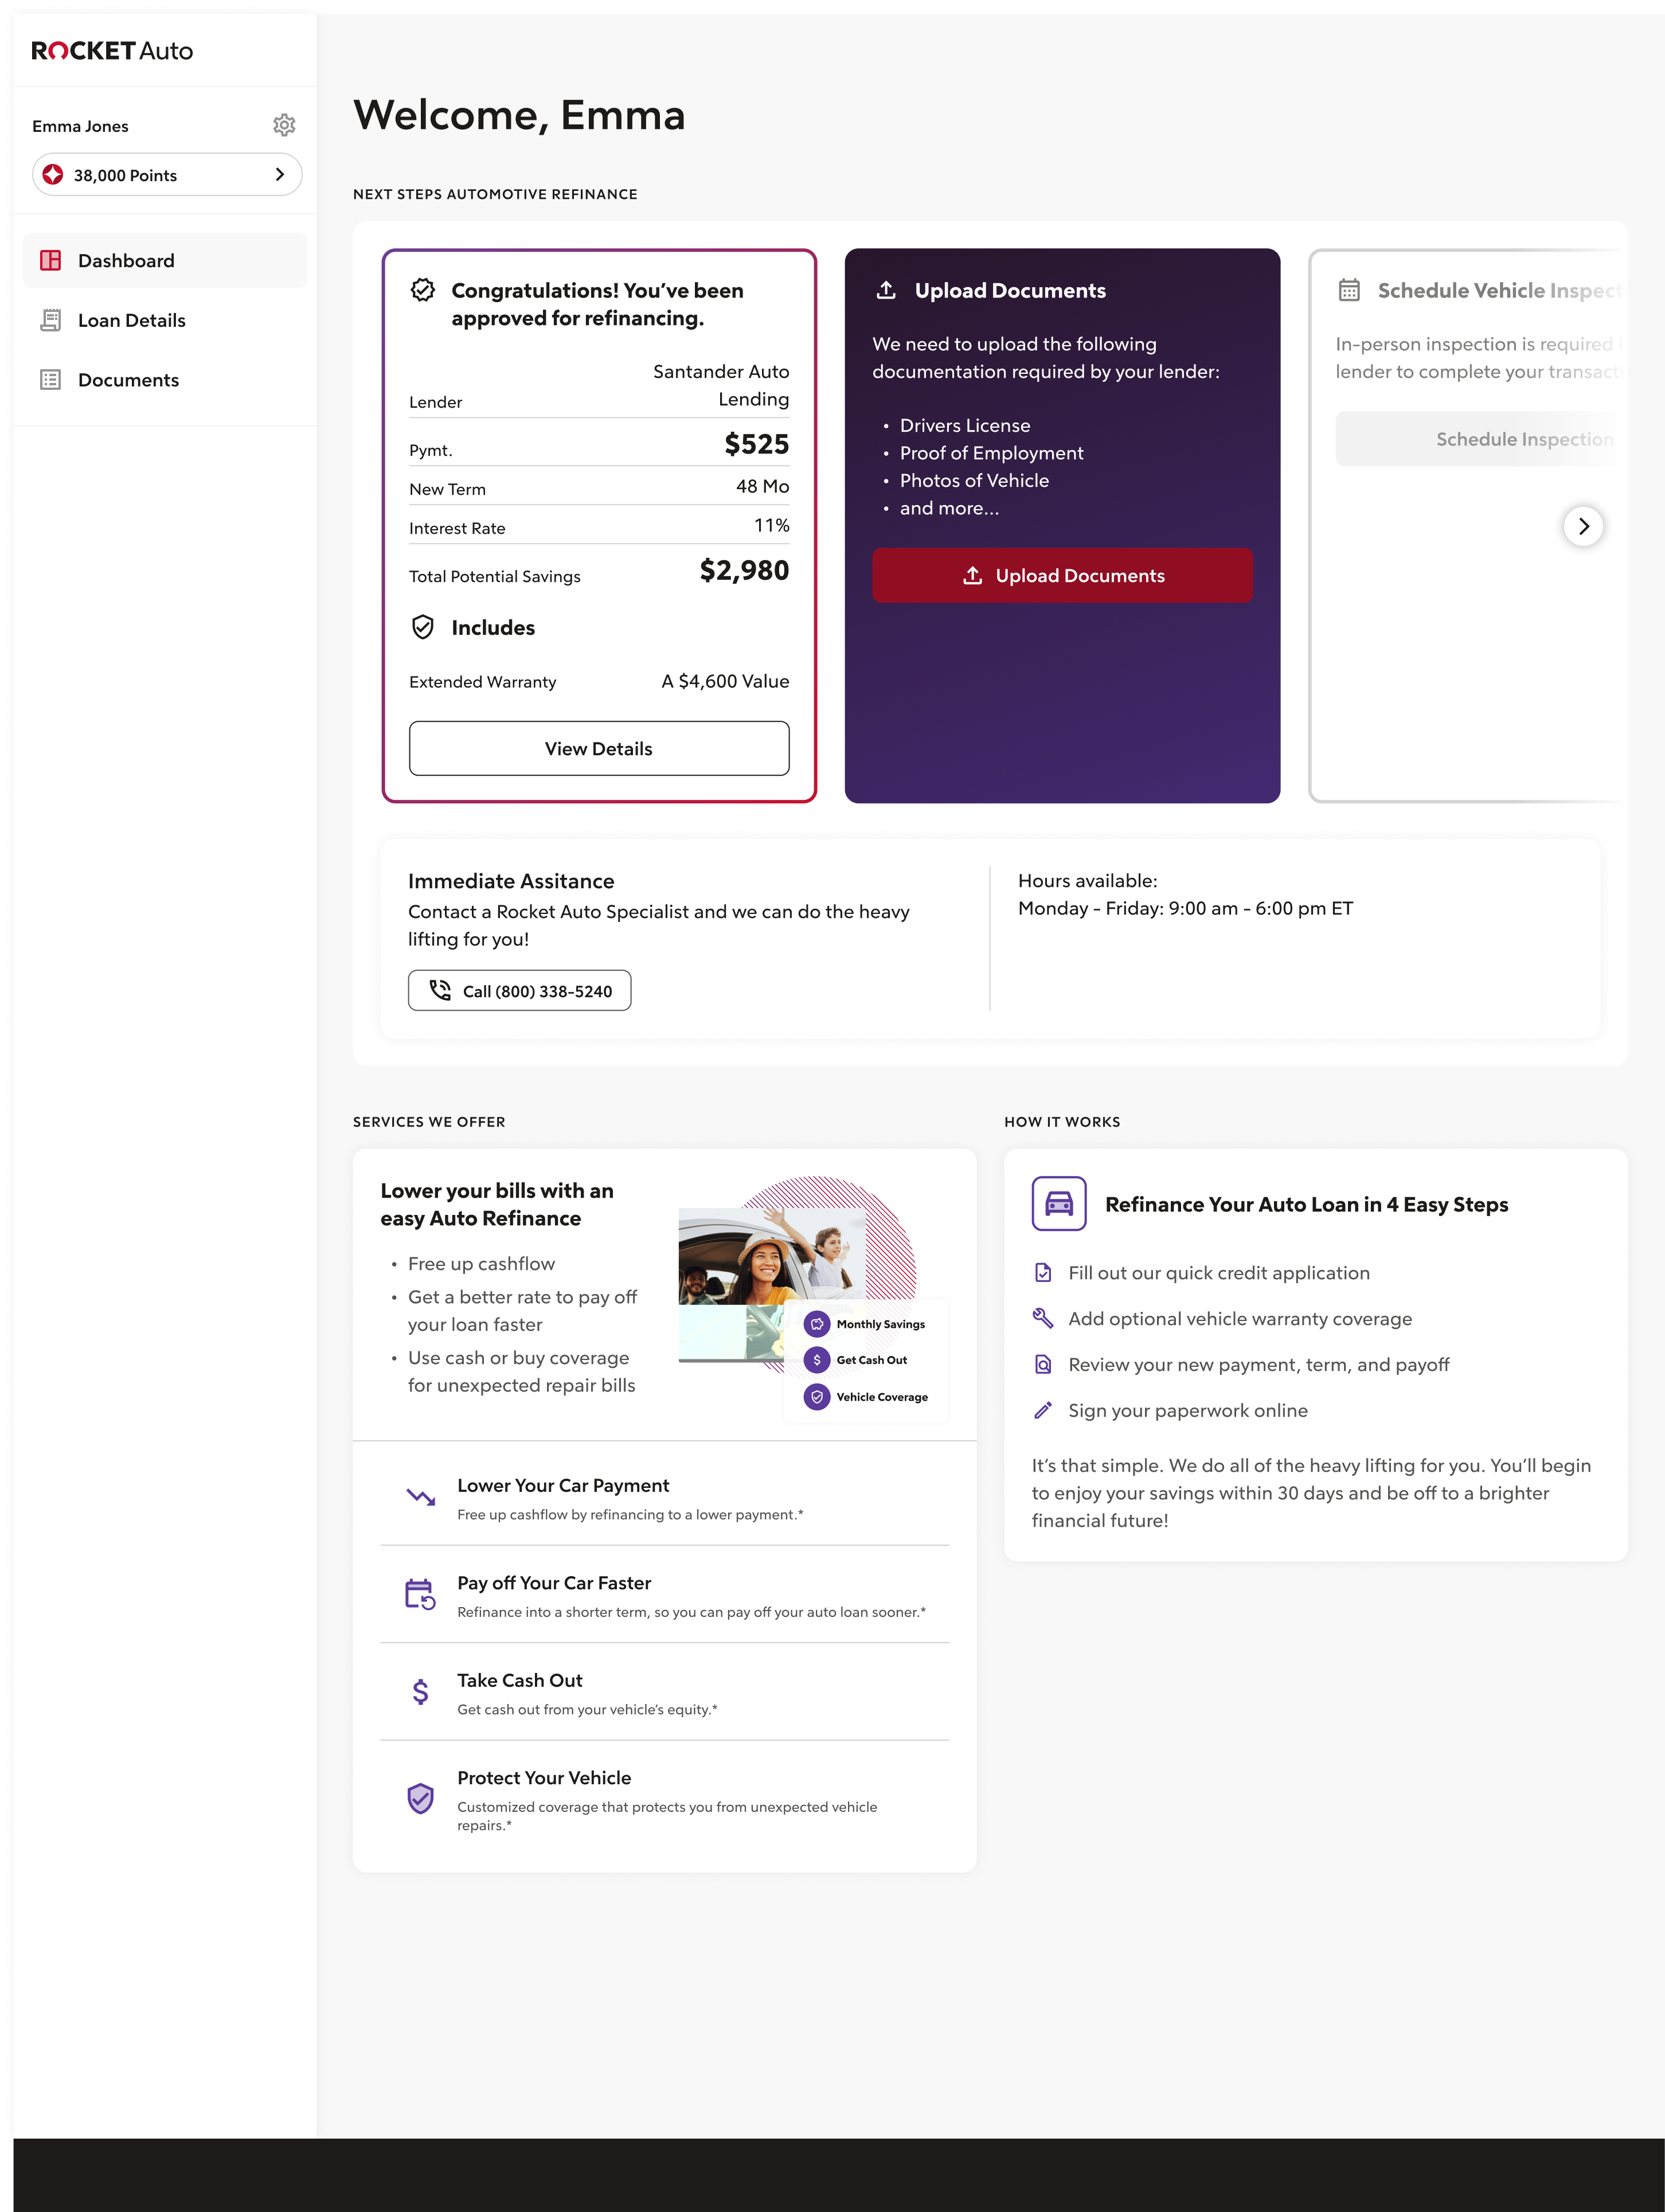Expand the 38,000 Points chevron

coord(280,175)
